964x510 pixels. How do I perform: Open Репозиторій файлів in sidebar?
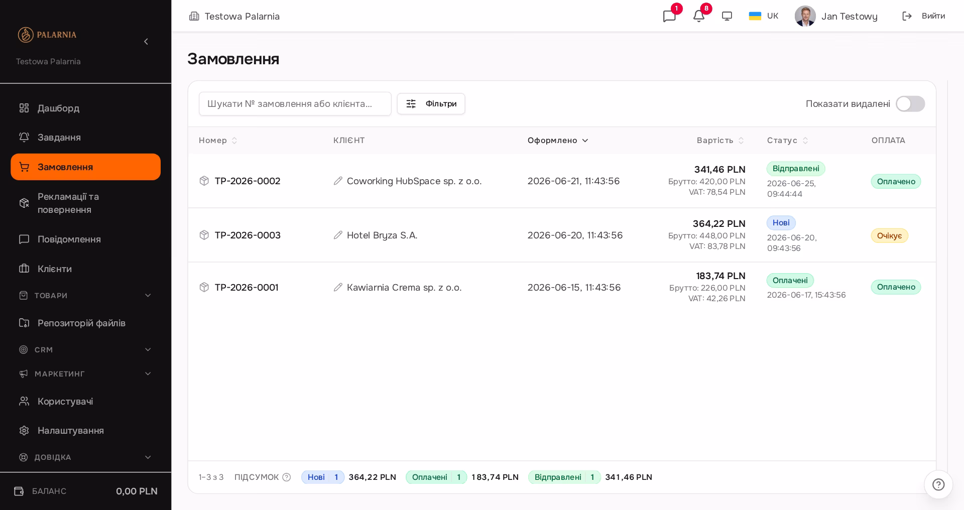85,323
